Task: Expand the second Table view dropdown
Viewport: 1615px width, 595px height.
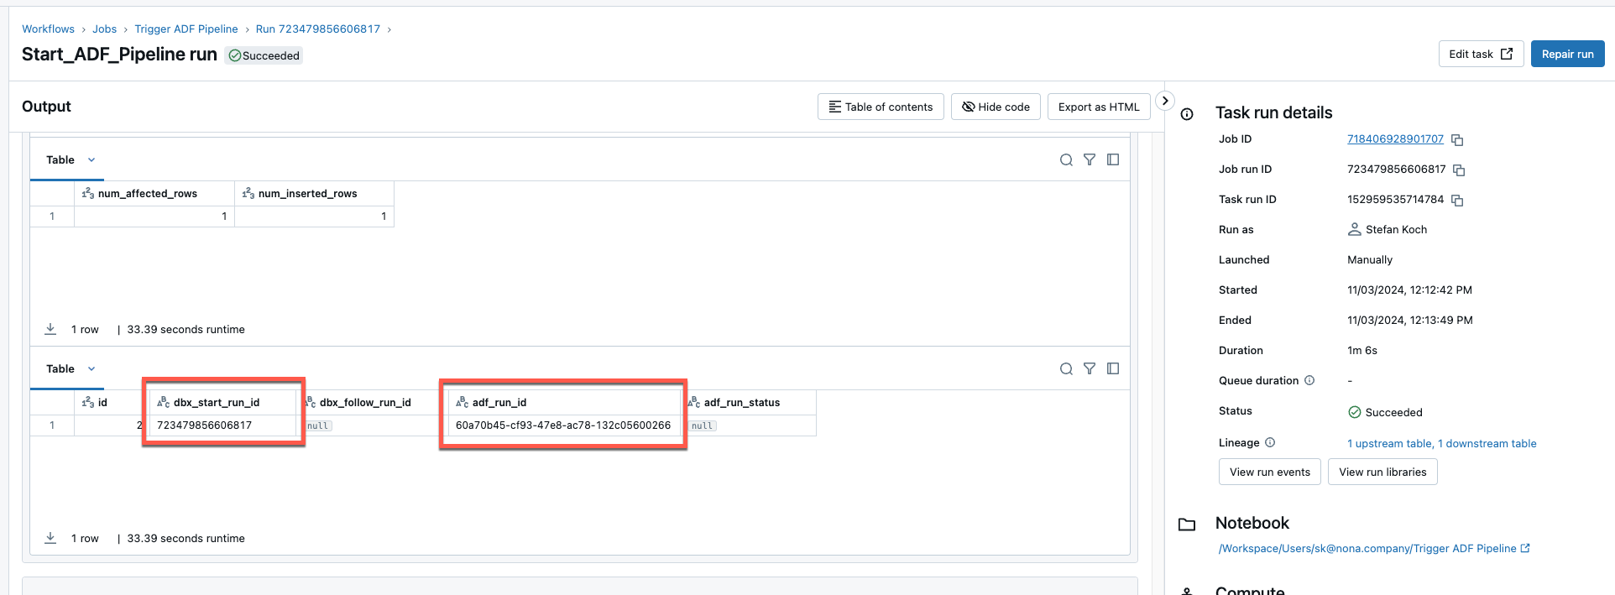Action: [91, 368]
